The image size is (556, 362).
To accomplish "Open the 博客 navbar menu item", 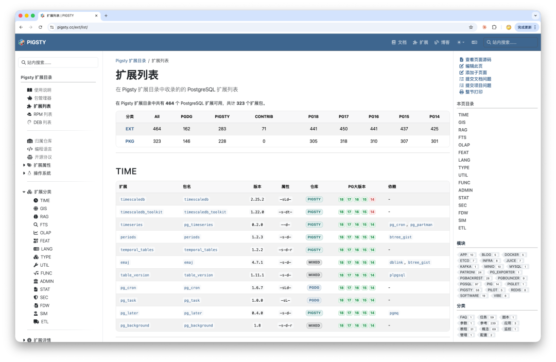I will pyautogui.click(x=442, y=42).
